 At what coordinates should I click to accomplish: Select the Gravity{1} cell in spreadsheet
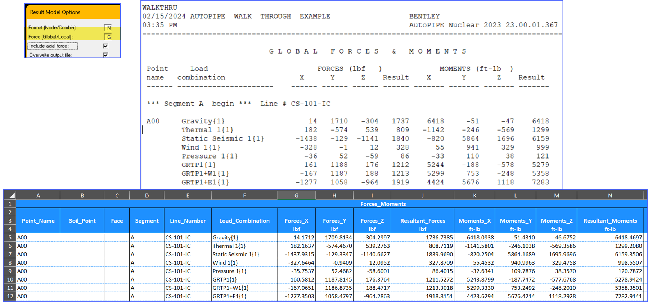tap(244, 238)
